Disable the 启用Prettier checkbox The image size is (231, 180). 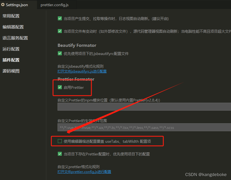[60, 87]
